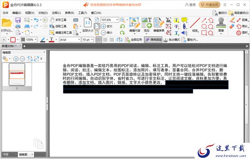
Task: Expand the Stamp (图章) dropdown arrow
Action: click(x=221, y=34)
